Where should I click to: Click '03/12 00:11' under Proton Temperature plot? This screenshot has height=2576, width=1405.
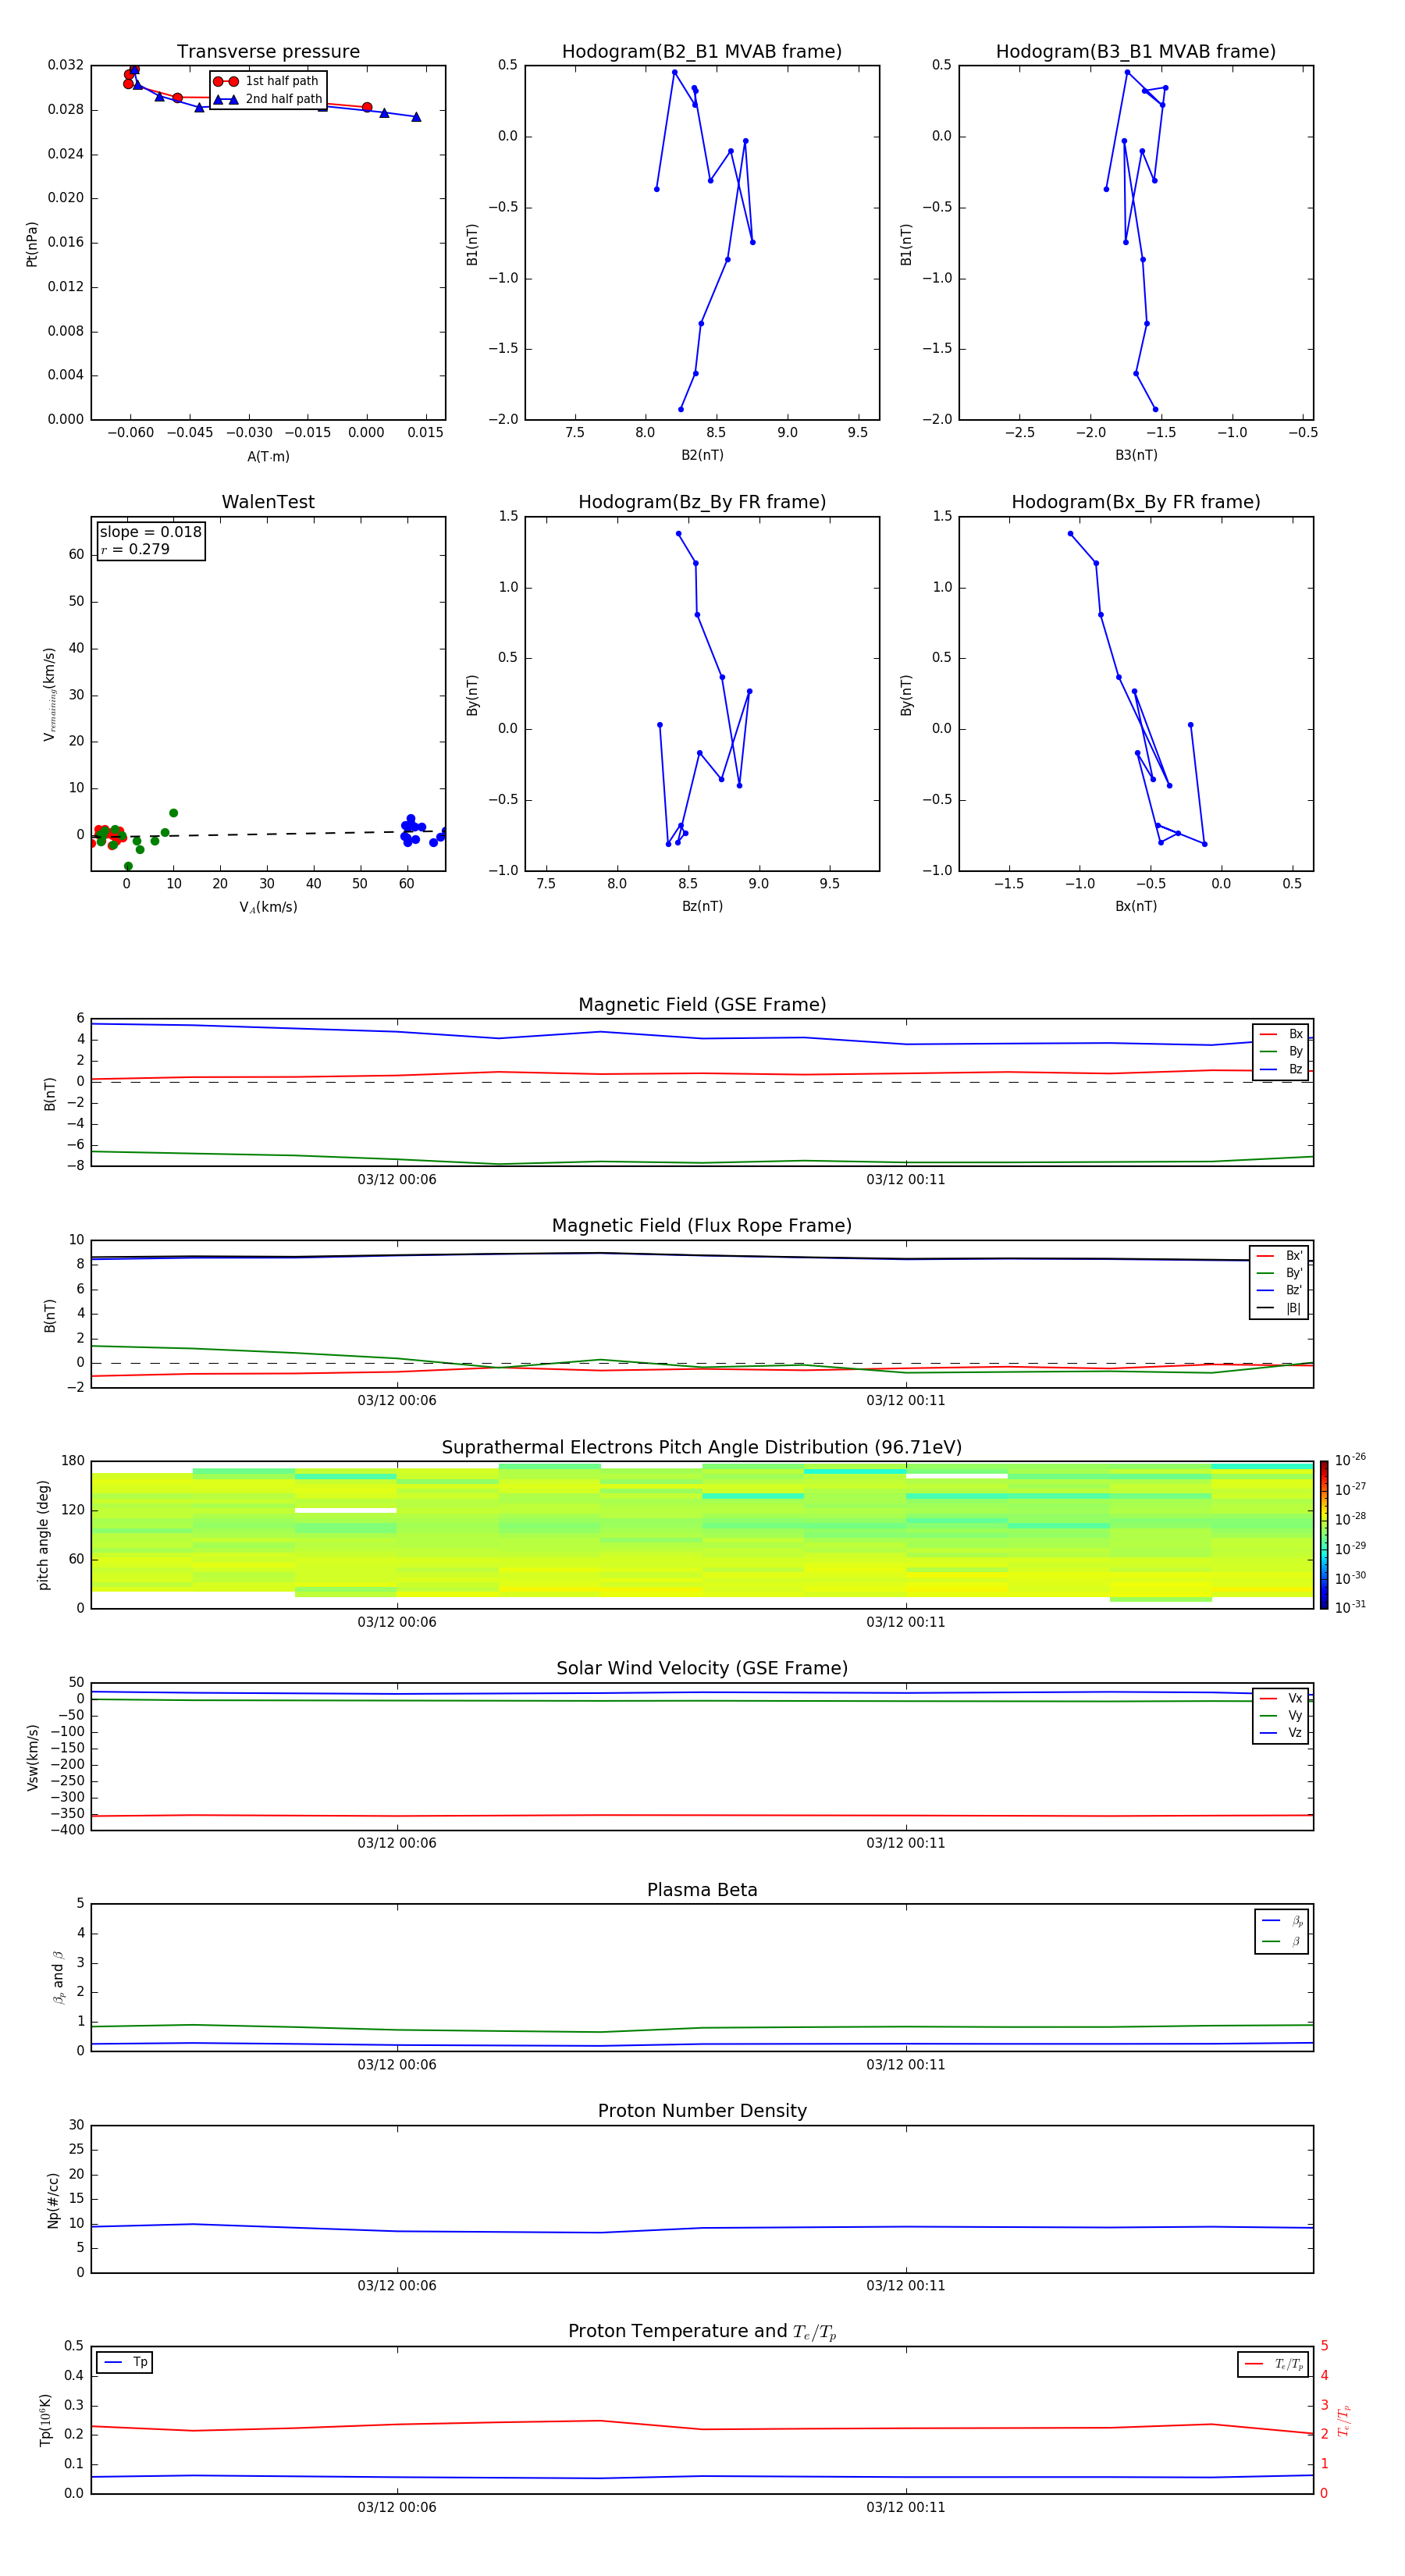[x=906, y=2507]
